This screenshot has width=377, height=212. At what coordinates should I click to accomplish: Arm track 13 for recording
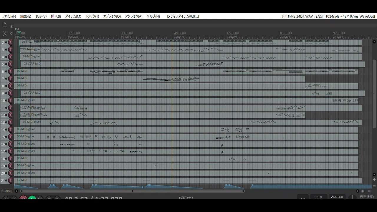[11, 122]
